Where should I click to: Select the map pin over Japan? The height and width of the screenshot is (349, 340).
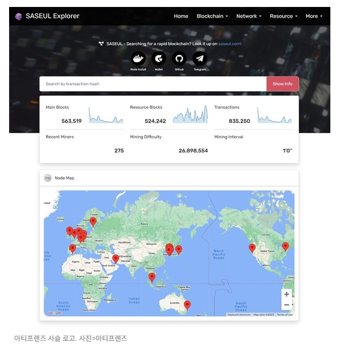179,250
